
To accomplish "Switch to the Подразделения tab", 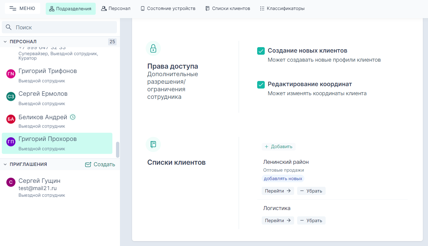I will pyautogui.click(x=71, y=8).
